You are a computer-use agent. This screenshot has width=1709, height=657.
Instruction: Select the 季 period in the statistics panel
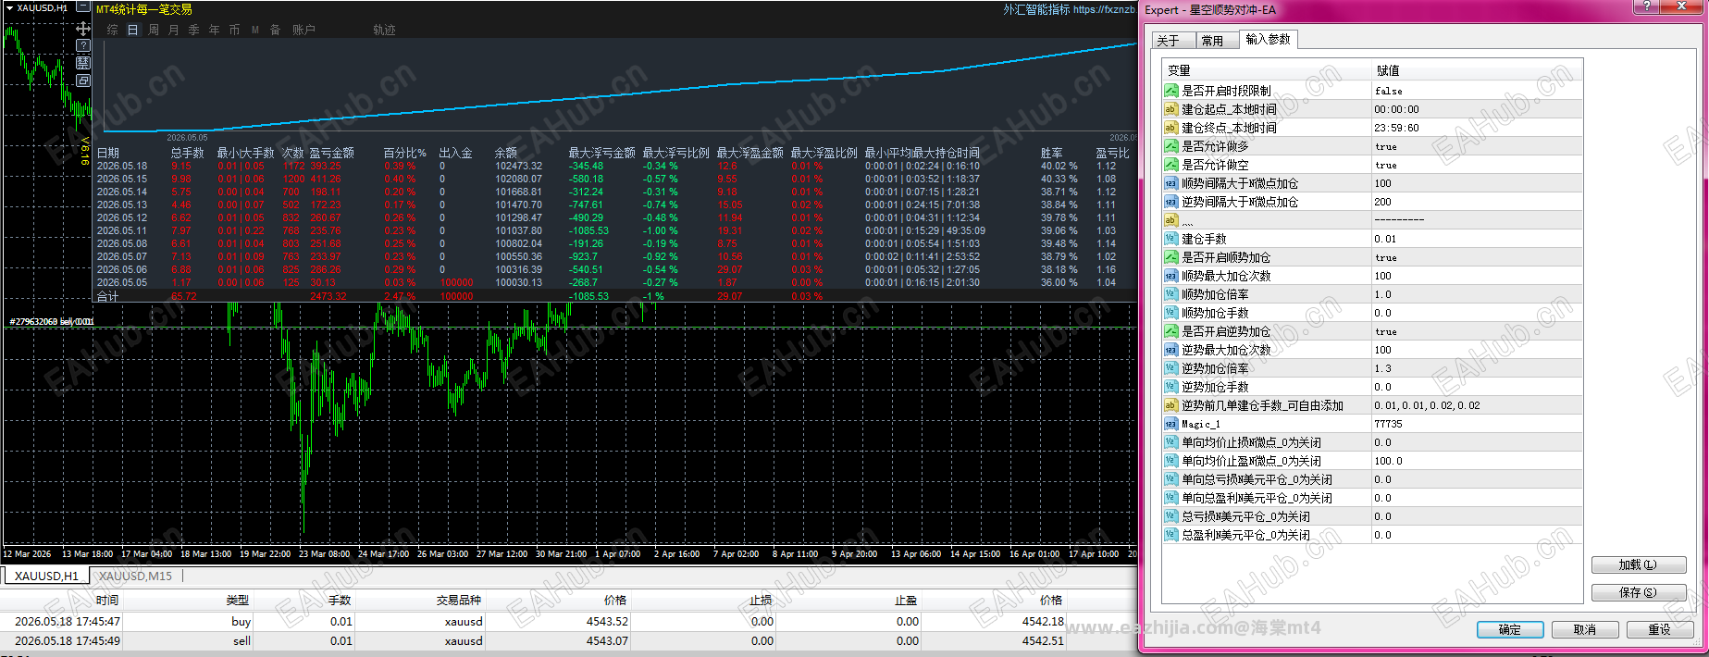pos(193,30)
